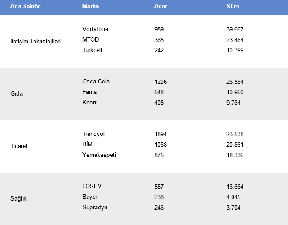
Task: Click the Supradyn brand entry
Action: tap(95, 208)
